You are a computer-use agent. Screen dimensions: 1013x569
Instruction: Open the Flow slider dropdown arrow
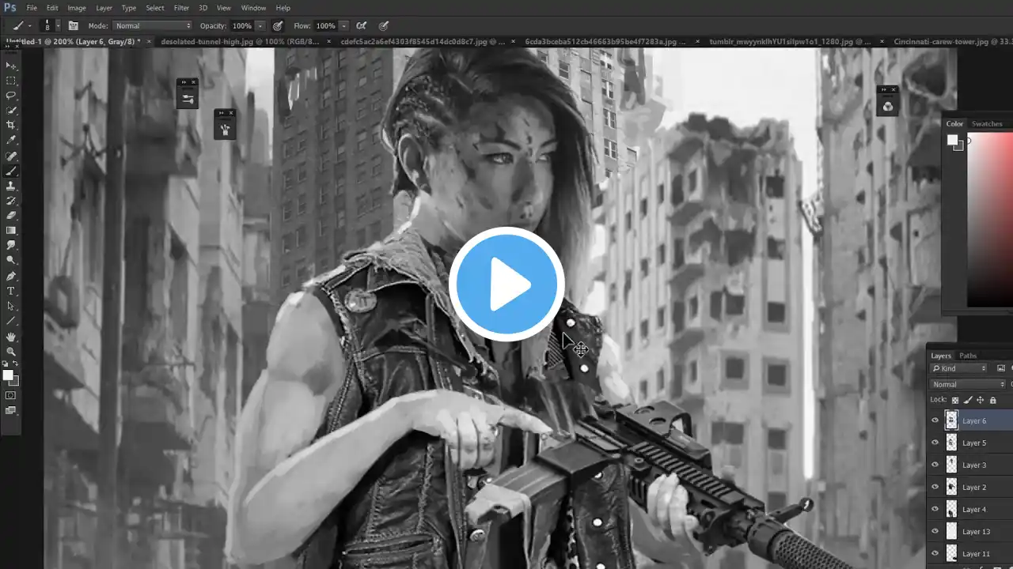click(343, 26)
